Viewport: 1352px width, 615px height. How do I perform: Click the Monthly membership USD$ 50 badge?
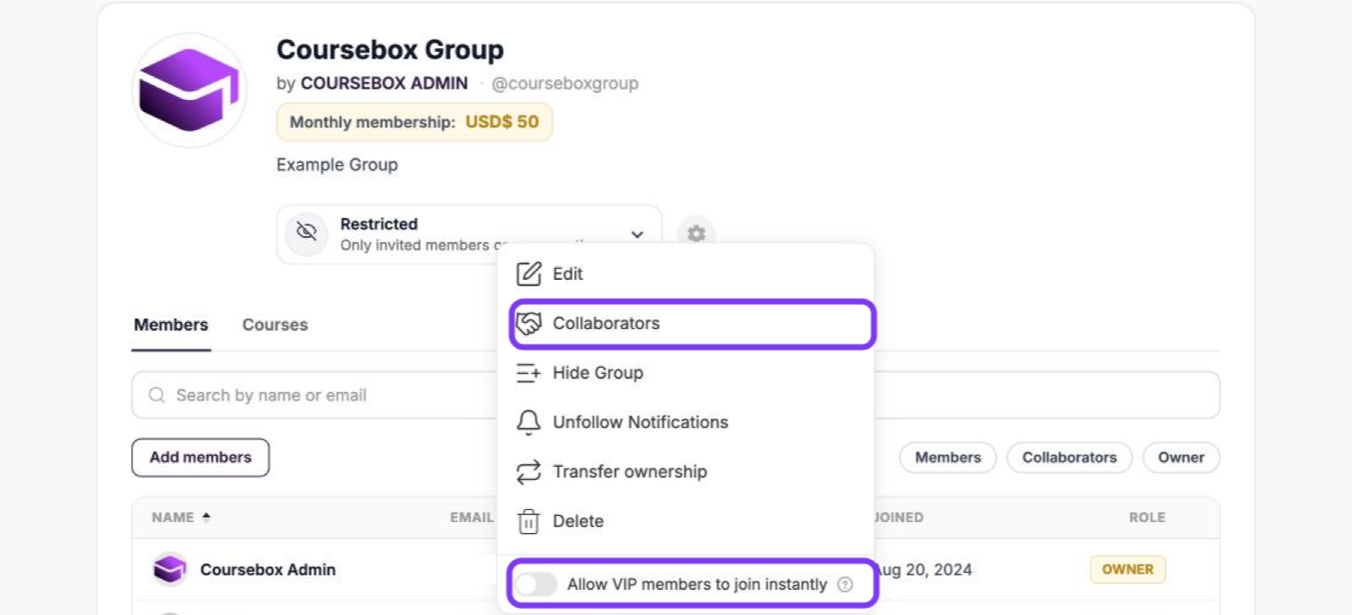click(x=414, y=122)
